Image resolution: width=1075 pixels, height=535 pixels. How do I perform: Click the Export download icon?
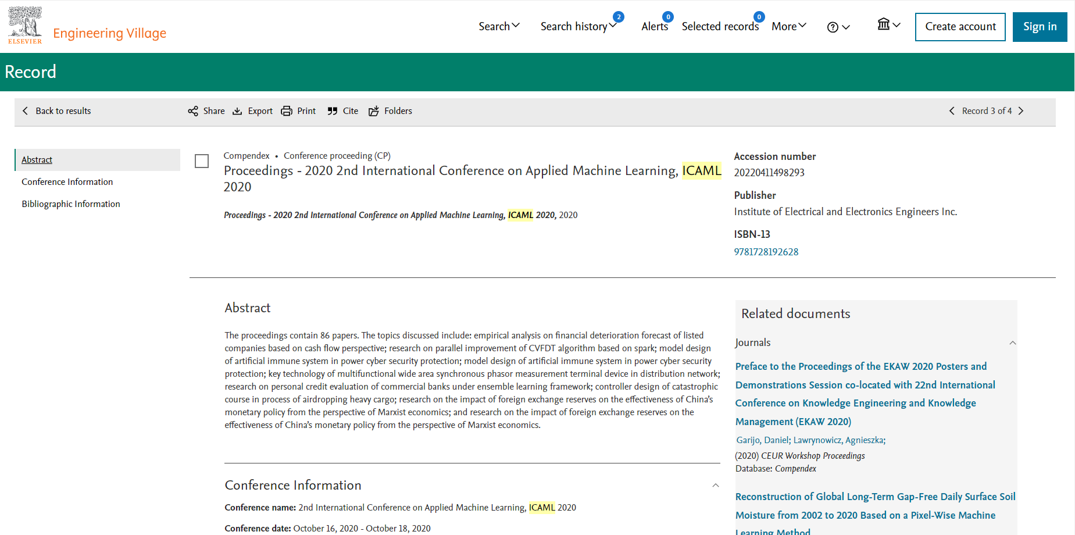[x=237, y=111]
